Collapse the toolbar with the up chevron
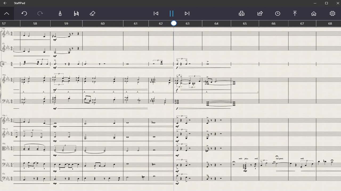Image resolution: width=341 pixels, height=191 pixels. (7, 14)
